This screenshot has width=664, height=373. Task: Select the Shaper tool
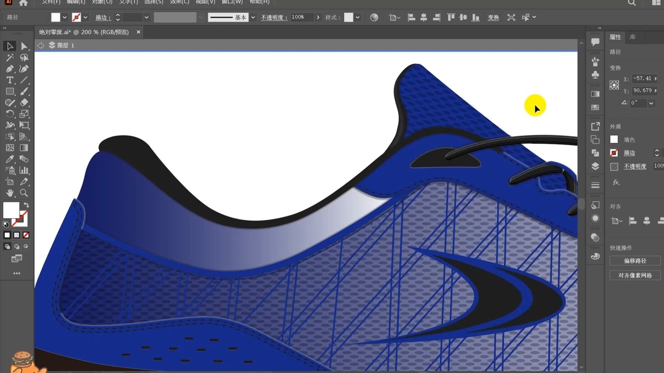[10, 102]
